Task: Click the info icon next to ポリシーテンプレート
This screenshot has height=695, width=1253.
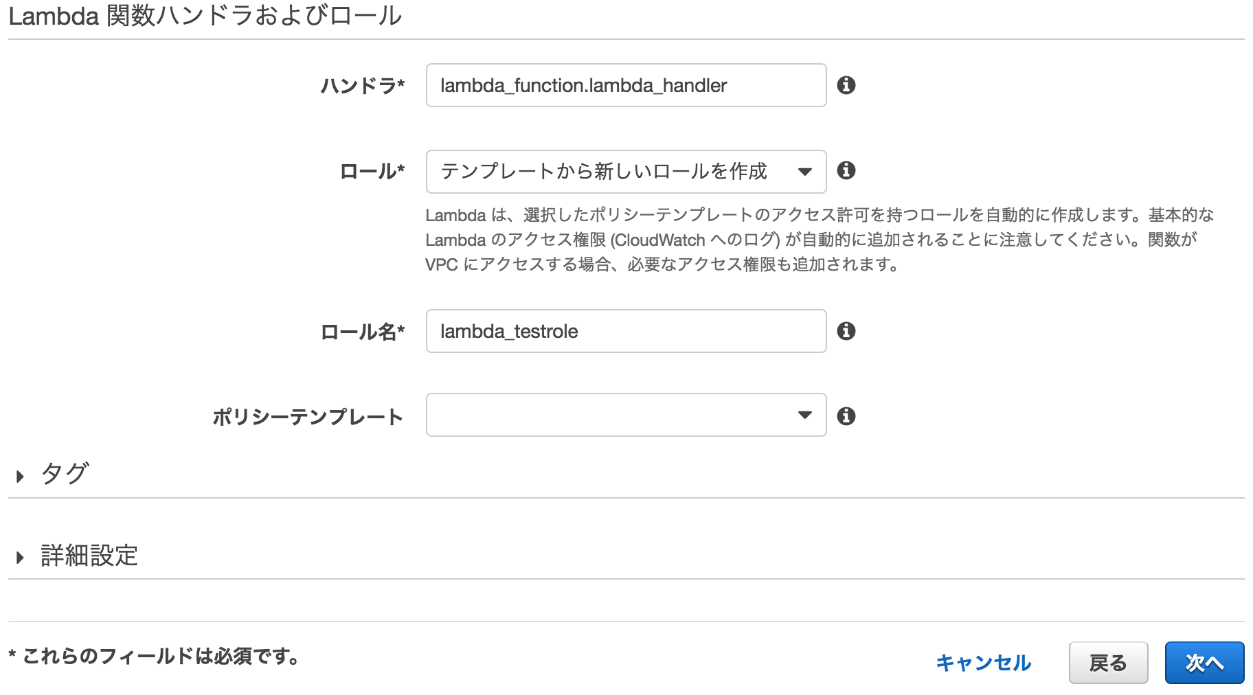Action: click(848, 415)
